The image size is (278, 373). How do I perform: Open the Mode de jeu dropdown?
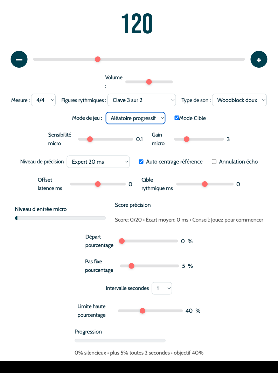135,118
